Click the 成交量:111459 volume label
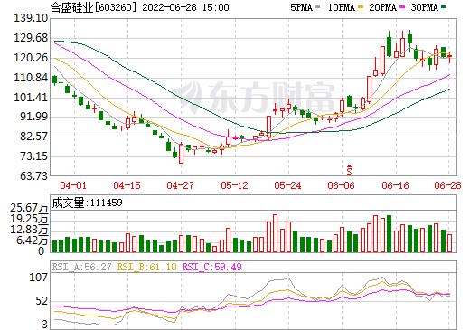470x330 pixels. point(87,203)
